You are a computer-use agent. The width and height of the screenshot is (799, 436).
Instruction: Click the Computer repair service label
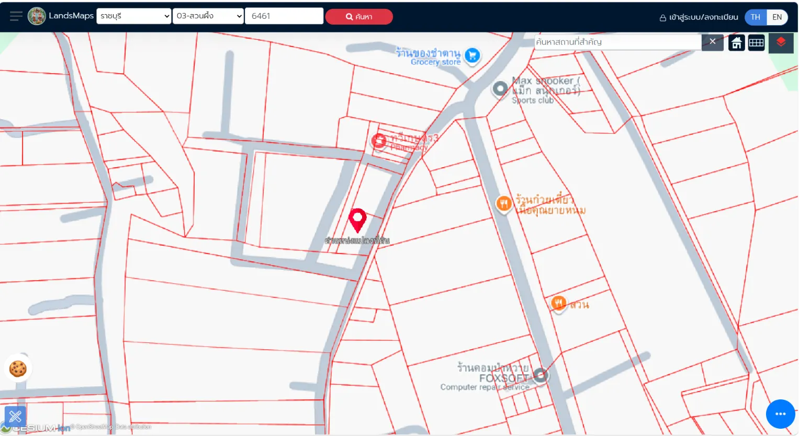[x=485, y=387]
